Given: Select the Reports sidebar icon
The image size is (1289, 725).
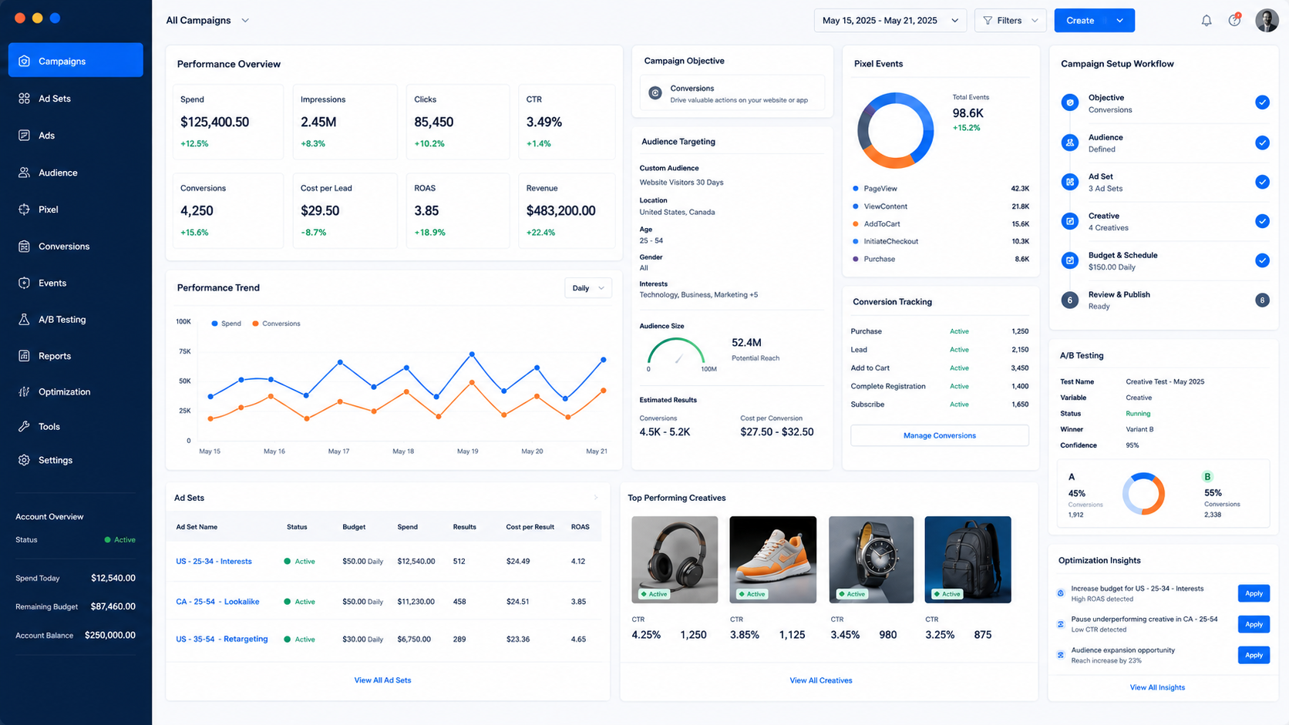Looking at the screenshot, I should coord(24,356).
